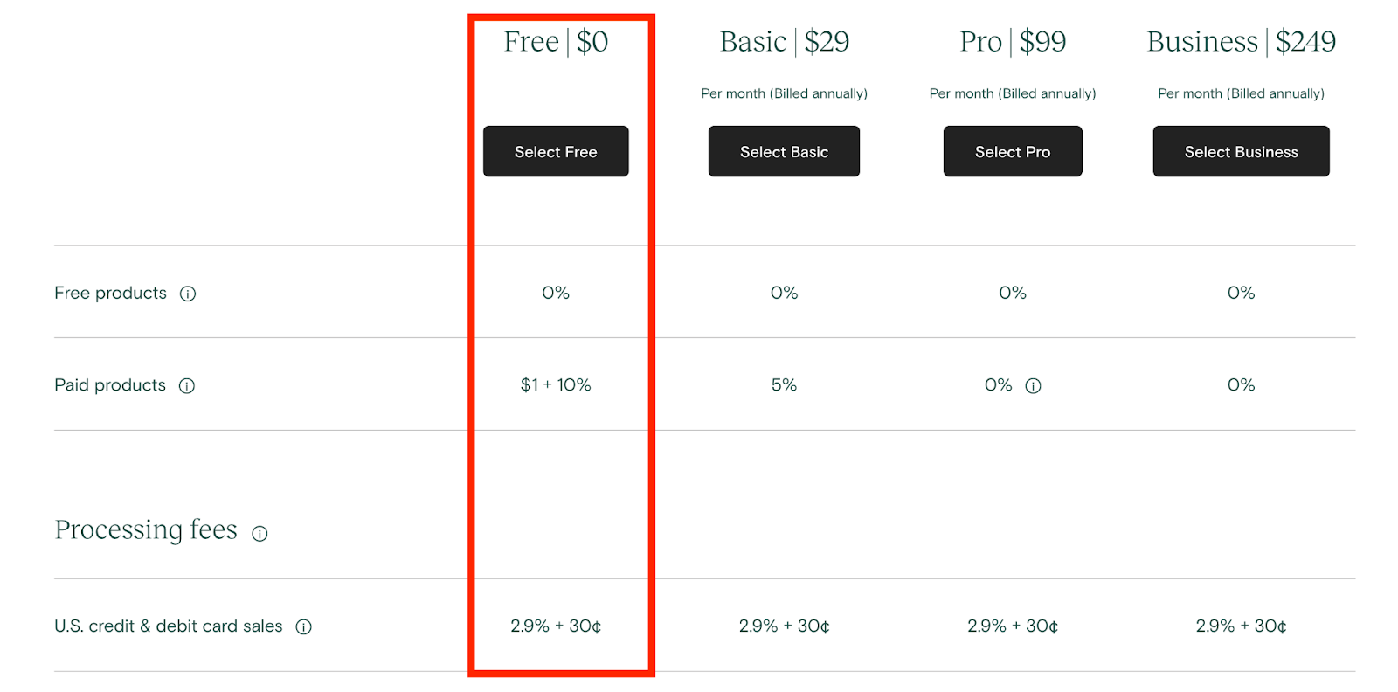Click the info icon beside Processing fees heading
1398x692 pixels.
[x=260, y=534]
